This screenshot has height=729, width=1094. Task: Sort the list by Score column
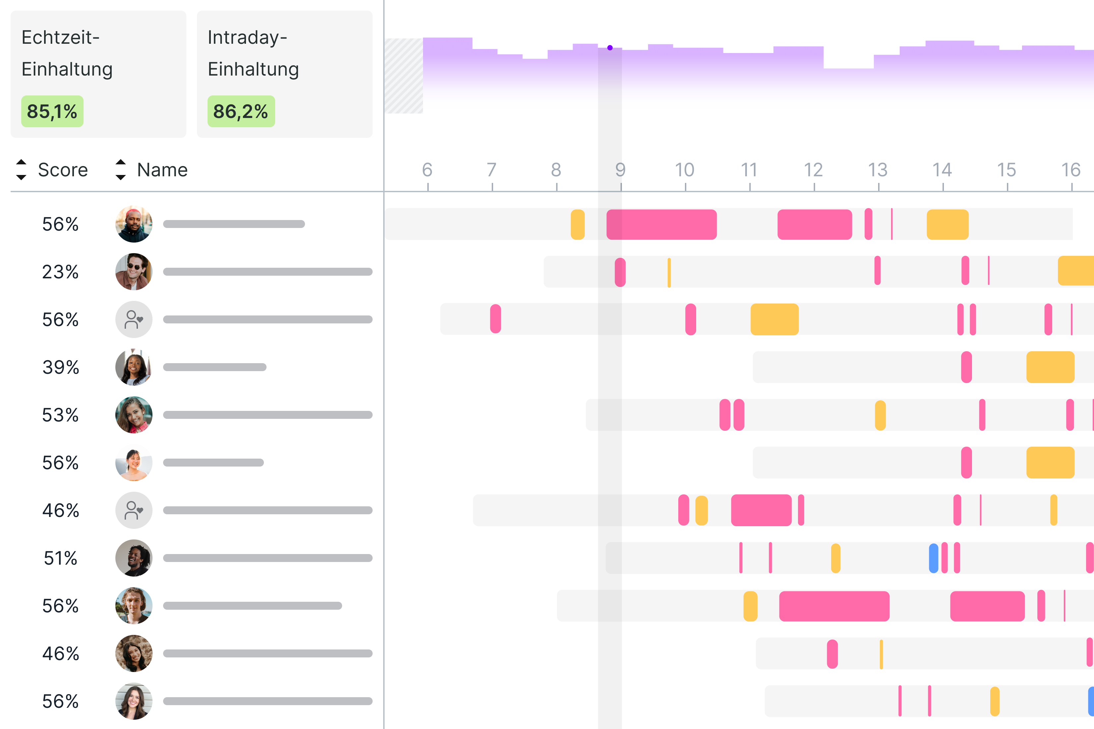coord(21,170)
